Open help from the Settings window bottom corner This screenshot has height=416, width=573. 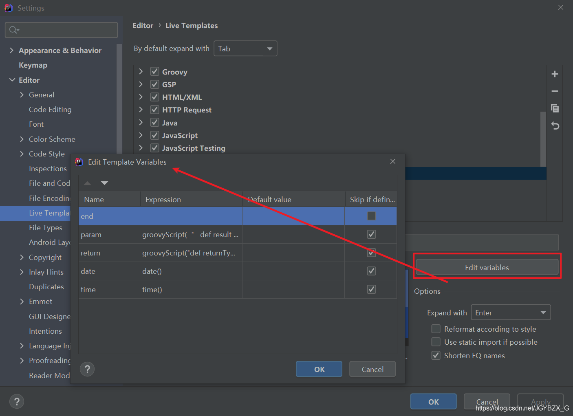(x=16, y=402)
